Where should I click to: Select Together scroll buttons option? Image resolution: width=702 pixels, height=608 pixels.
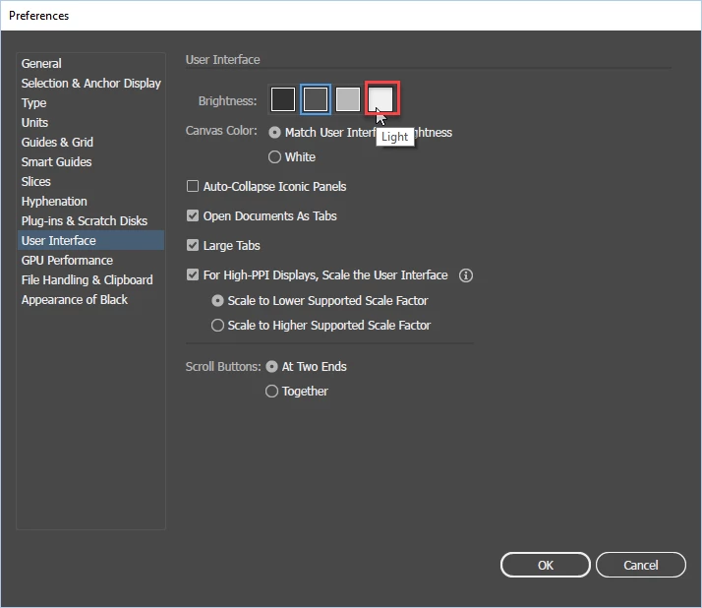tap(271, 392)
